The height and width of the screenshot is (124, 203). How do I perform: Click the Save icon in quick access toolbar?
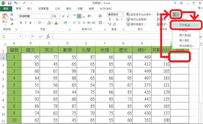point(9,3)
